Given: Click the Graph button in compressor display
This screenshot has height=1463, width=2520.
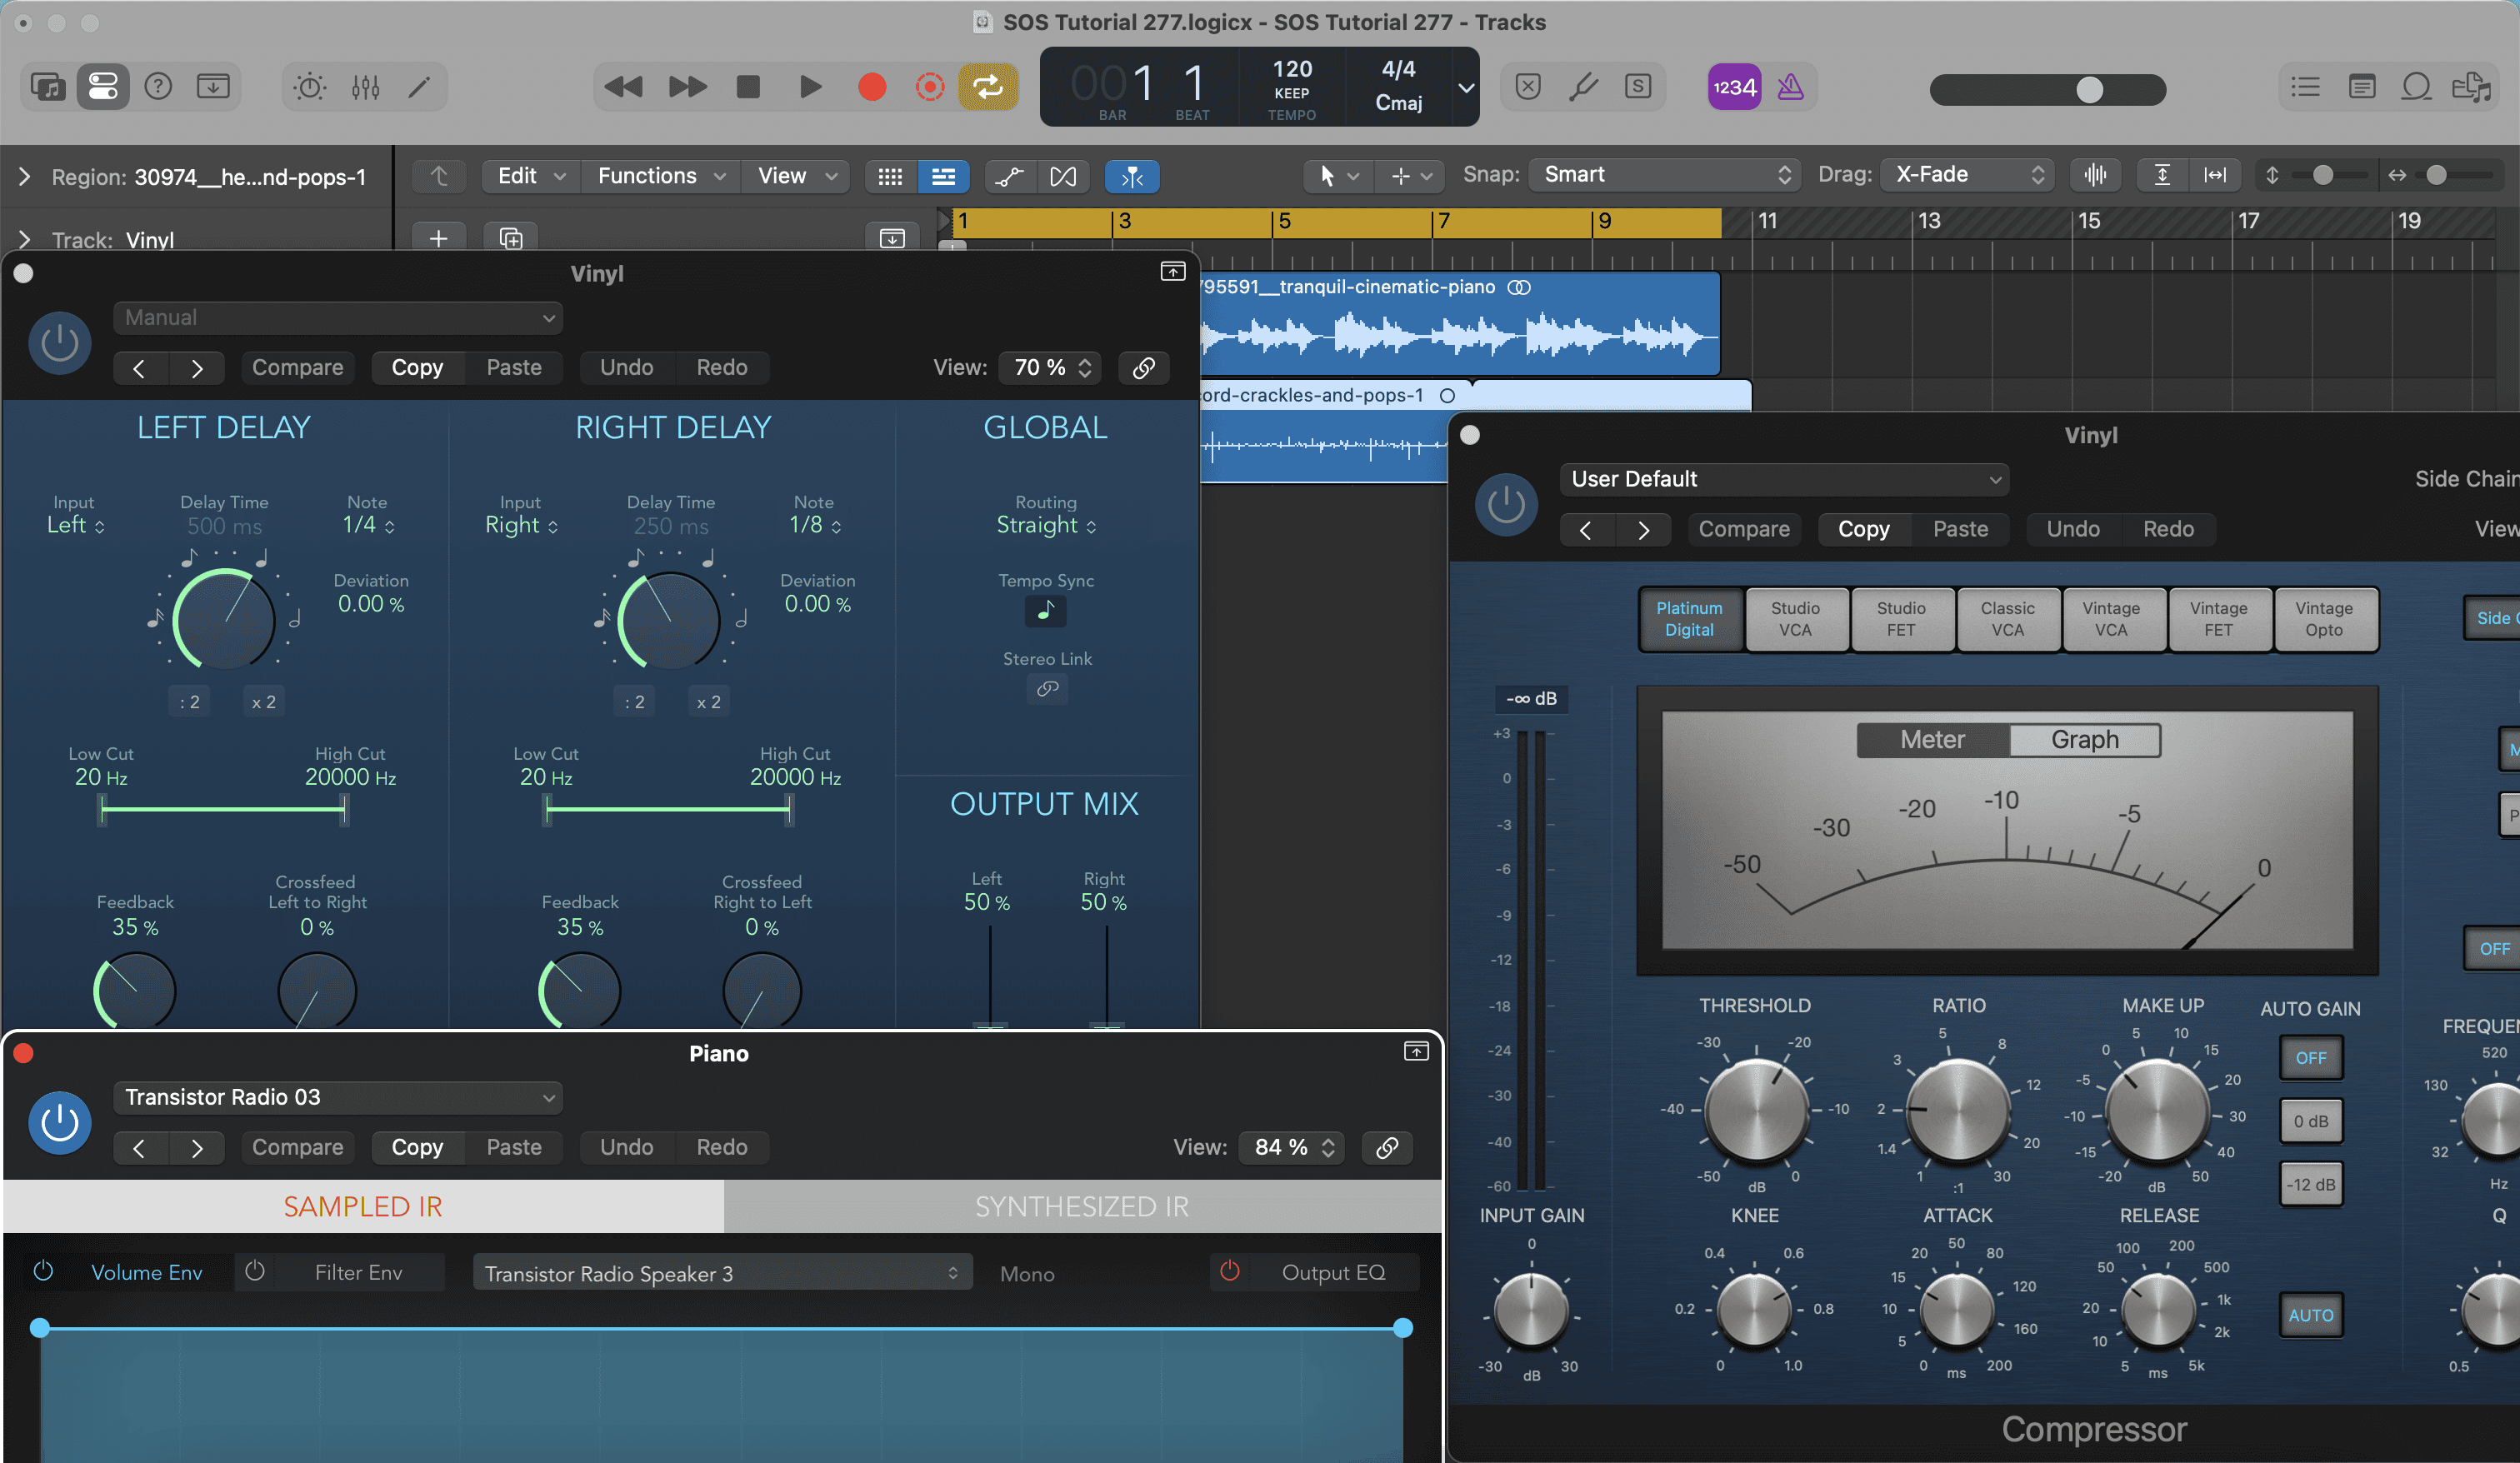Looking at the screenshot, I should pyautogui.click(x=2084, y=739).
